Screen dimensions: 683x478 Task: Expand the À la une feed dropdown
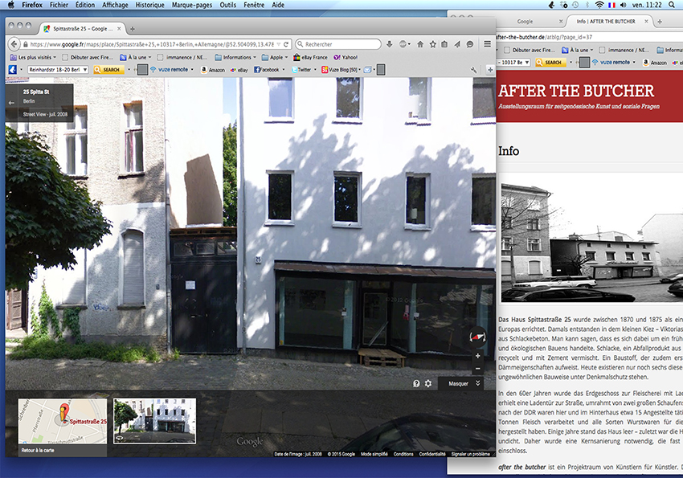(x=149, y=57)
